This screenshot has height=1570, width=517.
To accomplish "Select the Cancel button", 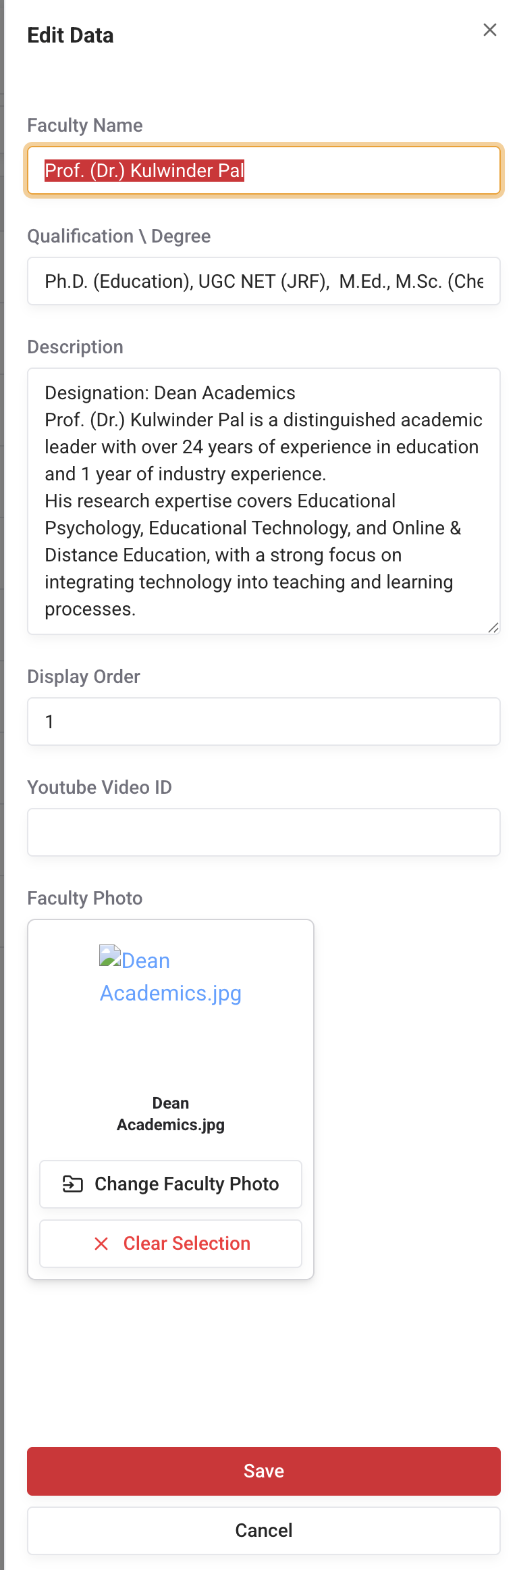I will point(263,1530).
